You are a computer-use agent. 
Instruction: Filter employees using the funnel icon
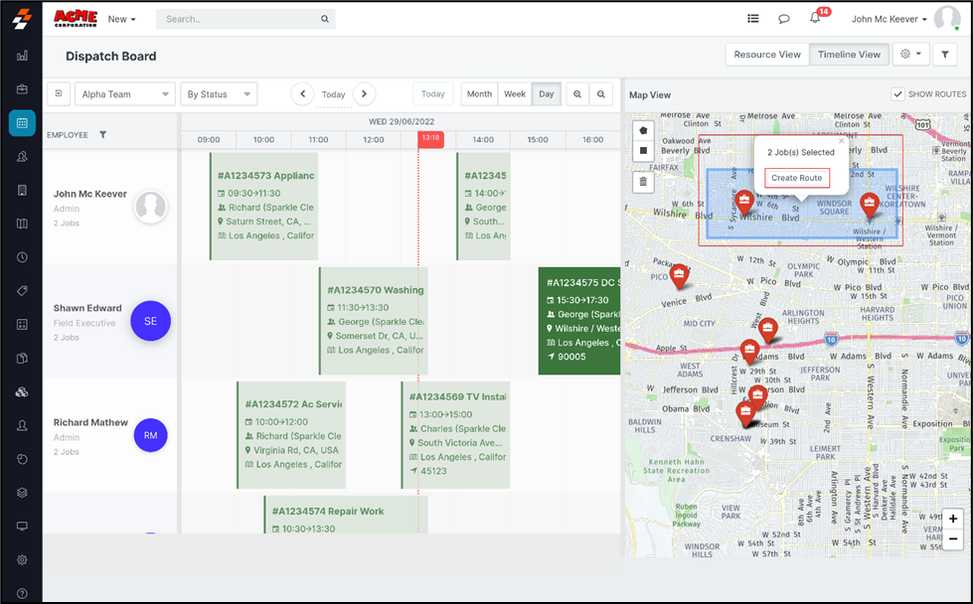102,135
